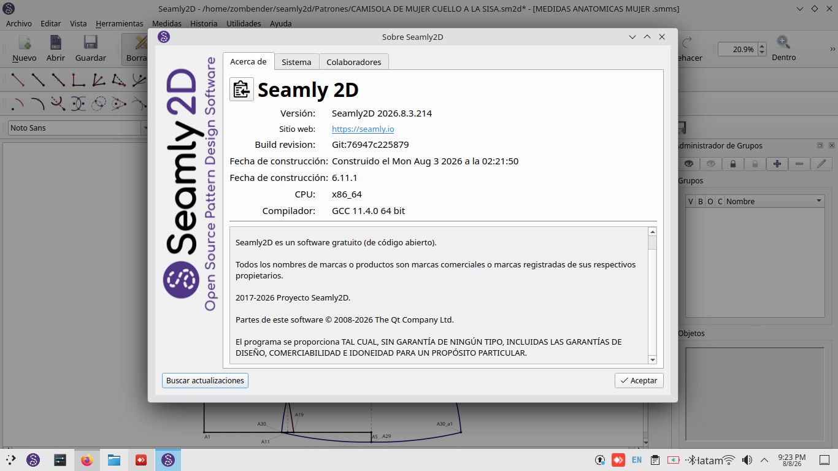838x471 pixels.
Task: Edit group with the pencil icon
Action: 821,164
